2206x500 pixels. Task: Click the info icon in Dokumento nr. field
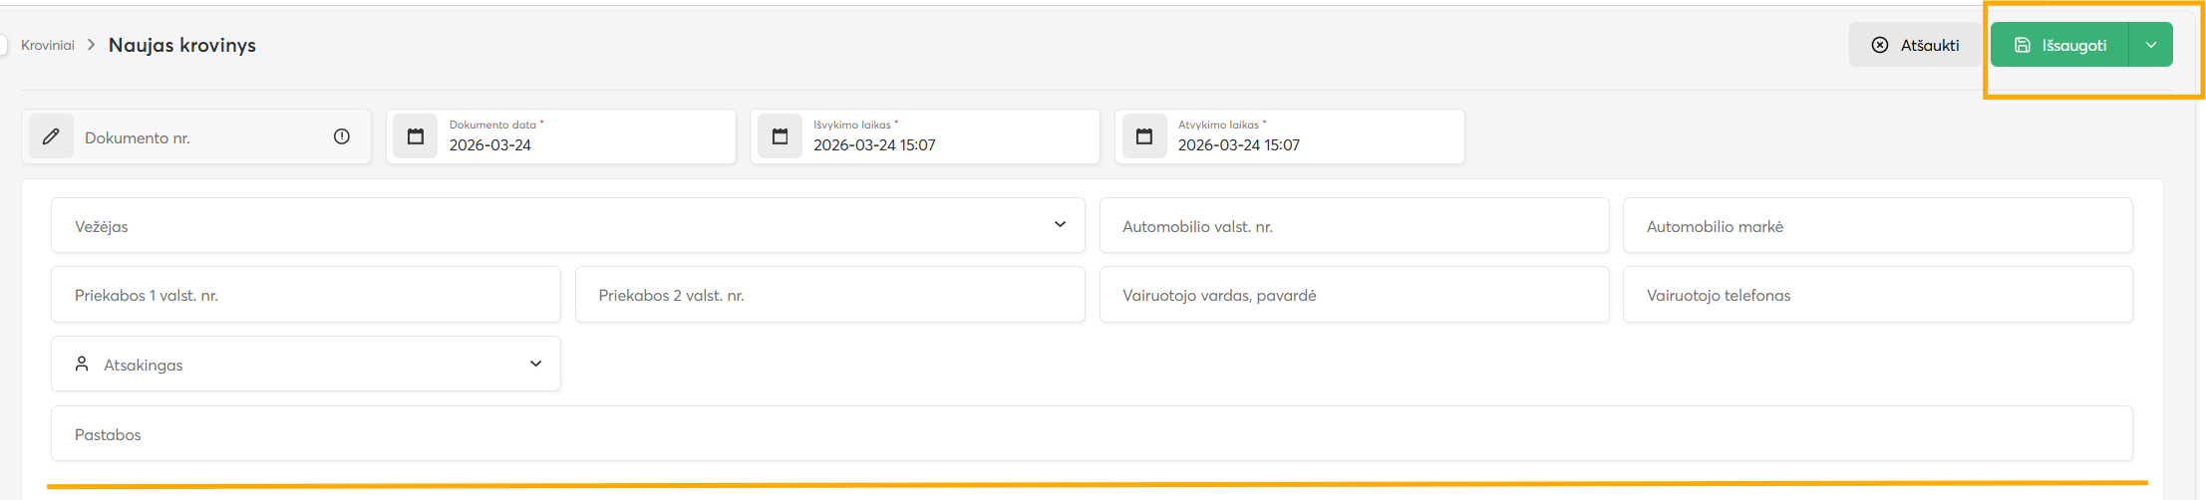point(342,136)
